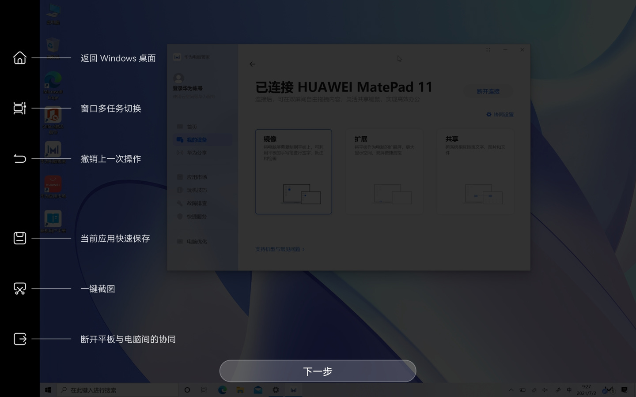The image size is (636, 397).
Task: Click the back arrow on the device page
Action: point(252,64)
